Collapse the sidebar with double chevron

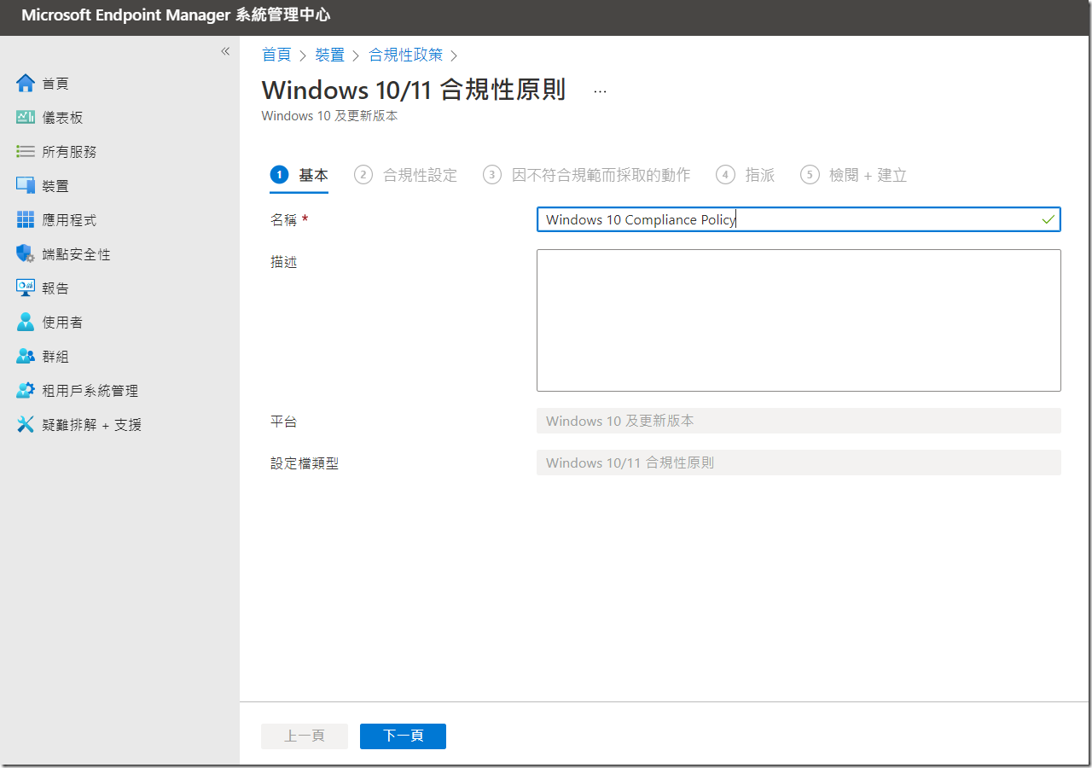(x=225, y=51)
